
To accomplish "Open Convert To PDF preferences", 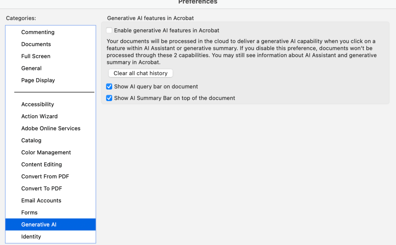I will pyautogui.click(x=42, y=188).
